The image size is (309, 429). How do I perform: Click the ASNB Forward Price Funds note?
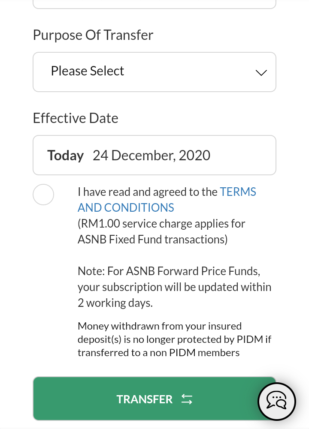(169, 271)
